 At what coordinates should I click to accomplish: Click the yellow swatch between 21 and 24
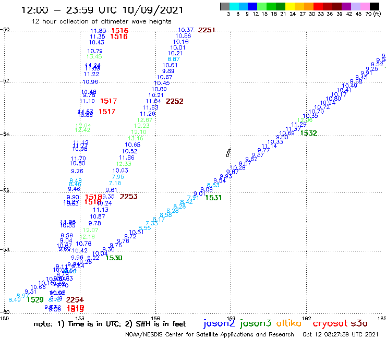click(x=290, y=6)
